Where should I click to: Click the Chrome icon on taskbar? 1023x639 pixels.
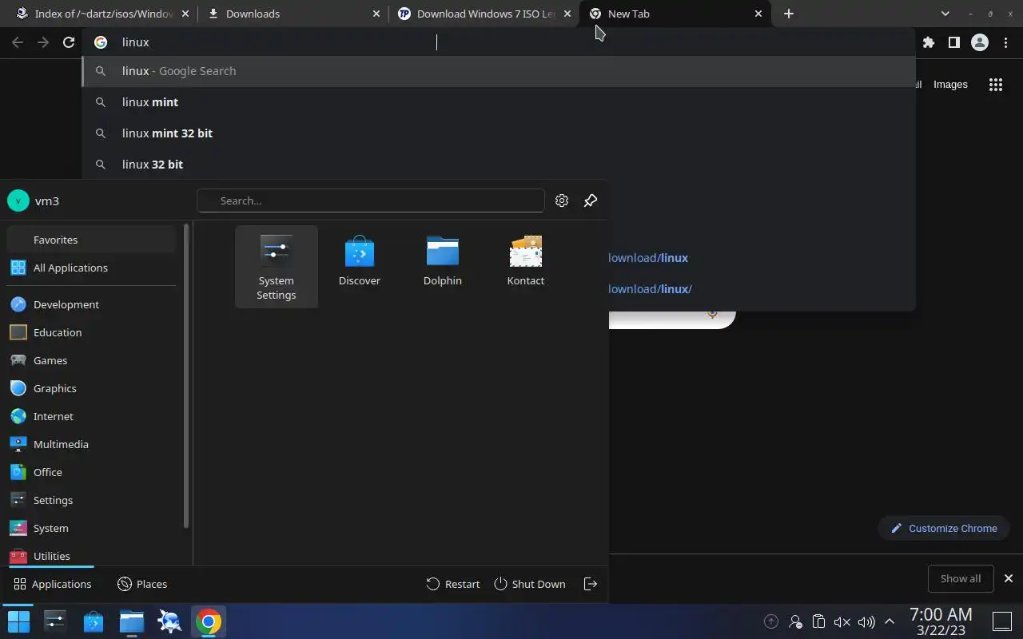[209, 621]
